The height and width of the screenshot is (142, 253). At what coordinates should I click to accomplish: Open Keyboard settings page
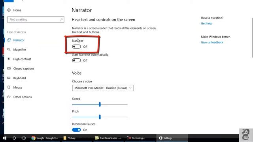[x=19, y=78]
